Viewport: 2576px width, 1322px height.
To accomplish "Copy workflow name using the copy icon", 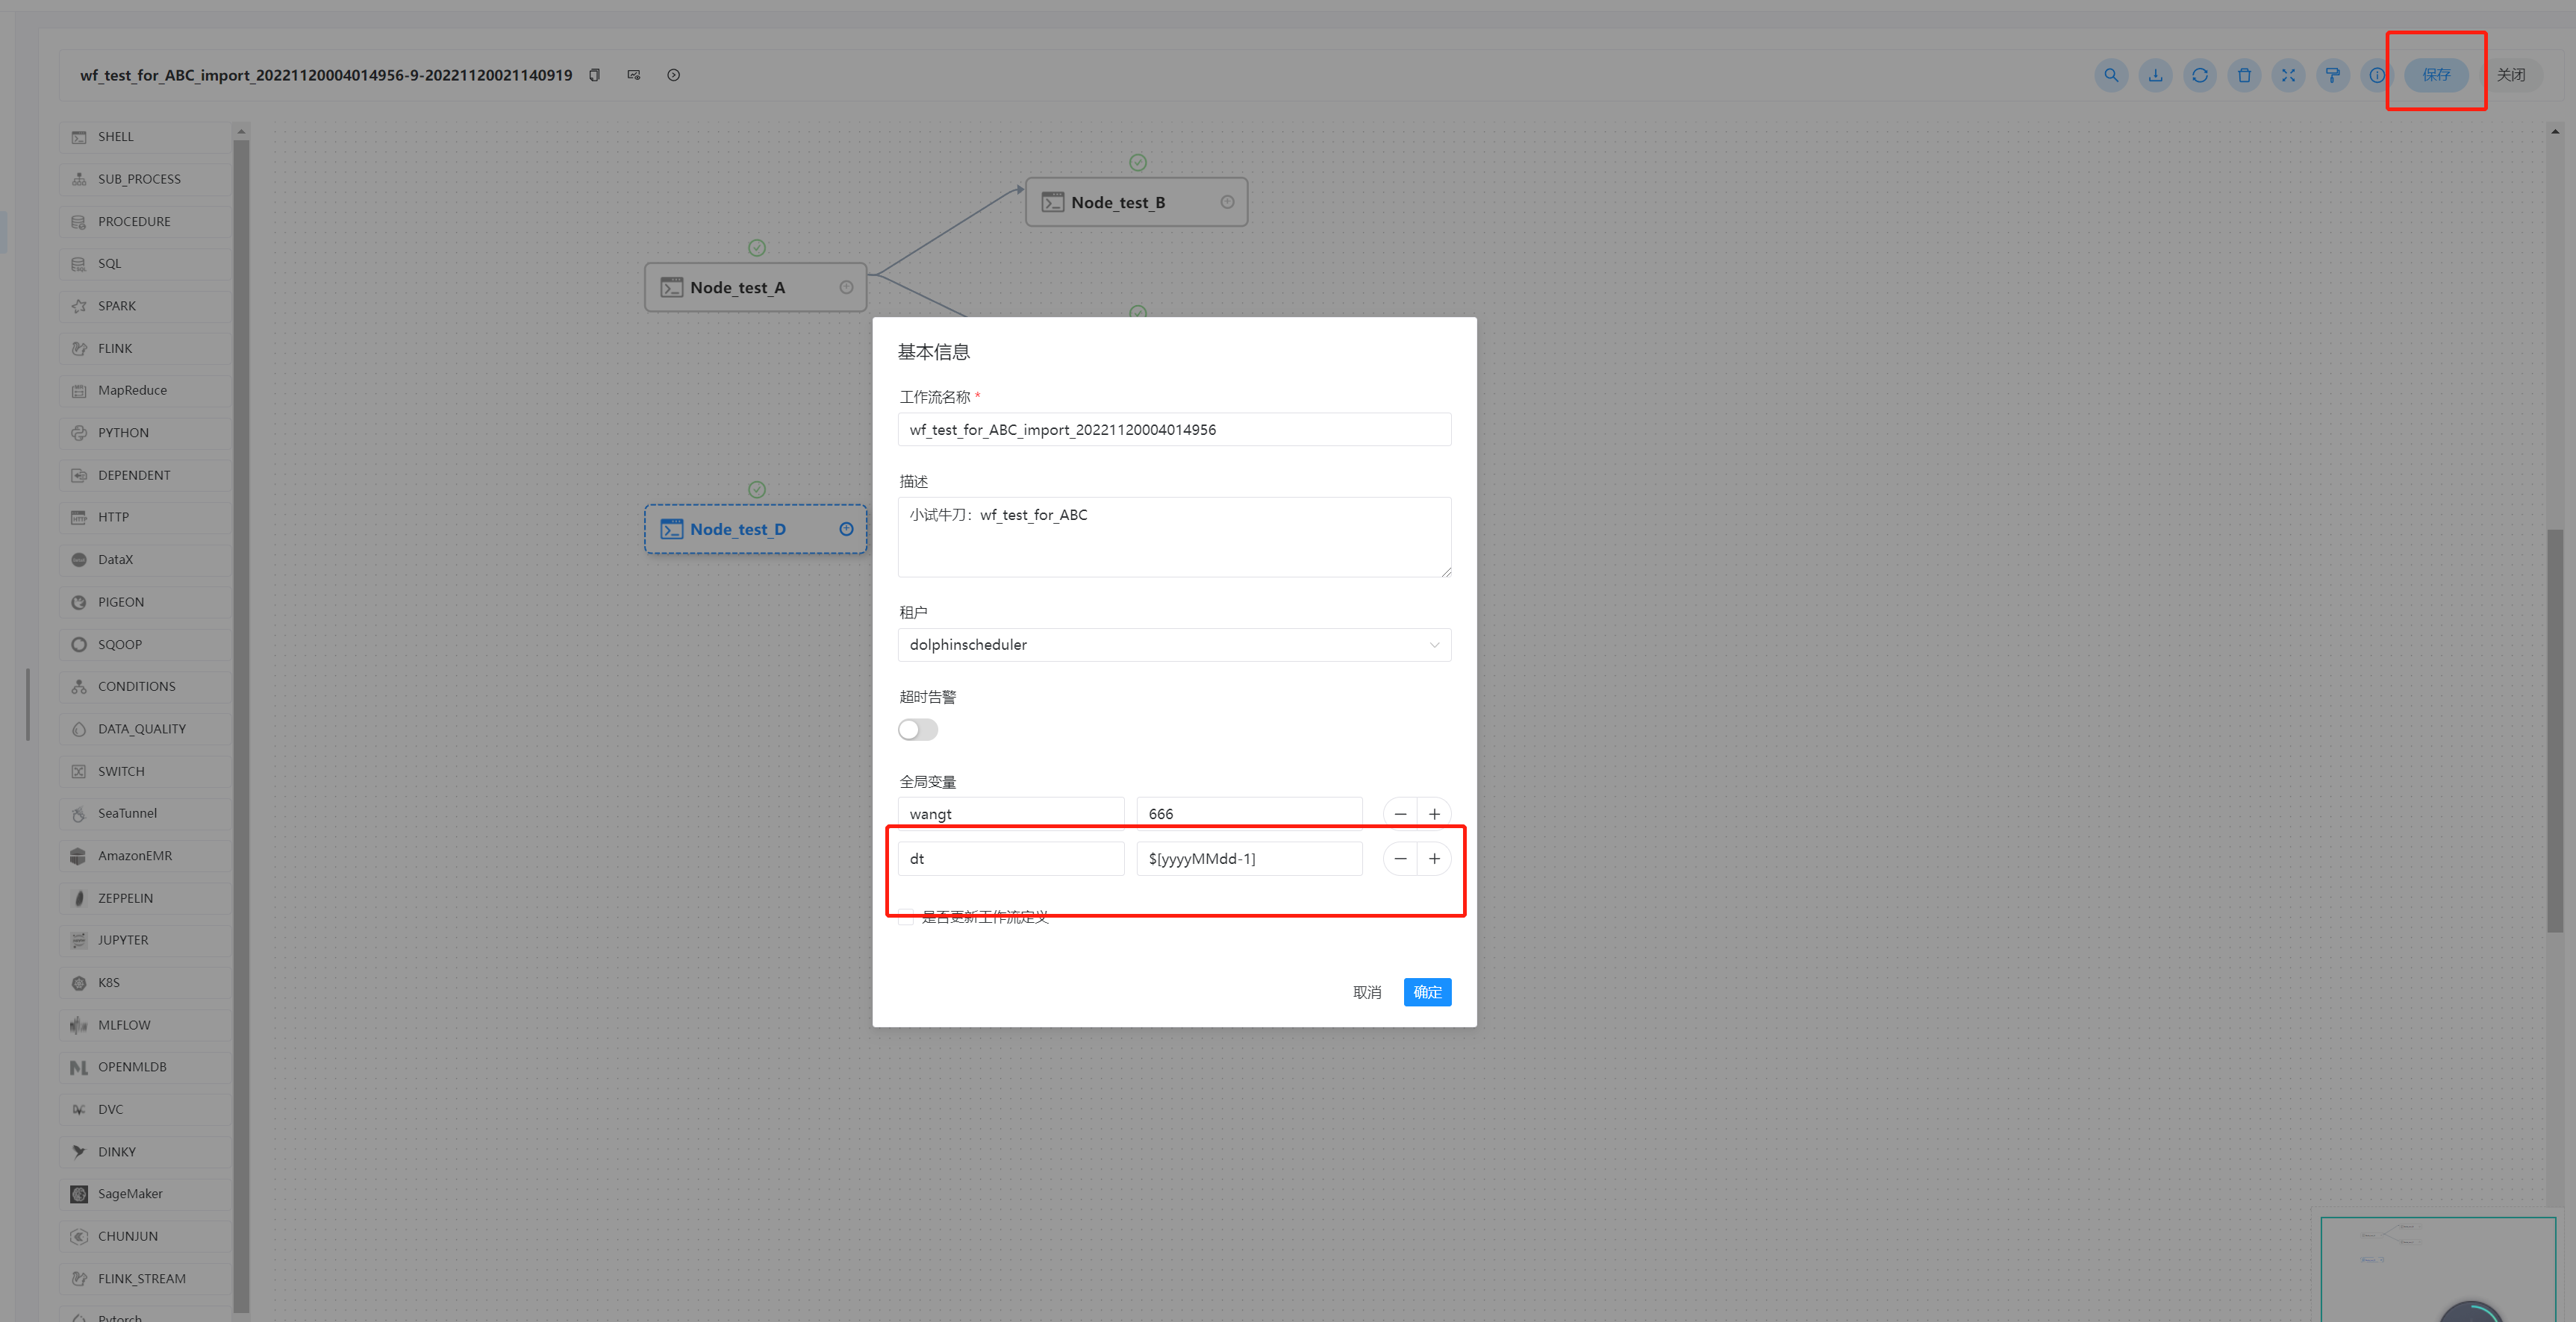I will click(594, 75).
